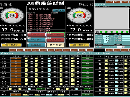
Task: Open the cream 操作画面 operation screen button
Action: click(55, 45)
